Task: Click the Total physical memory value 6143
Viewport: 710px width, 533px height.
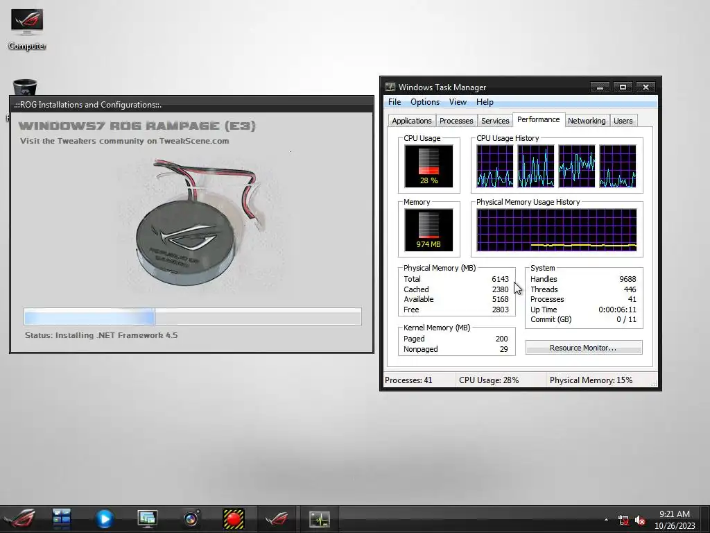Action: click(500, 279)
